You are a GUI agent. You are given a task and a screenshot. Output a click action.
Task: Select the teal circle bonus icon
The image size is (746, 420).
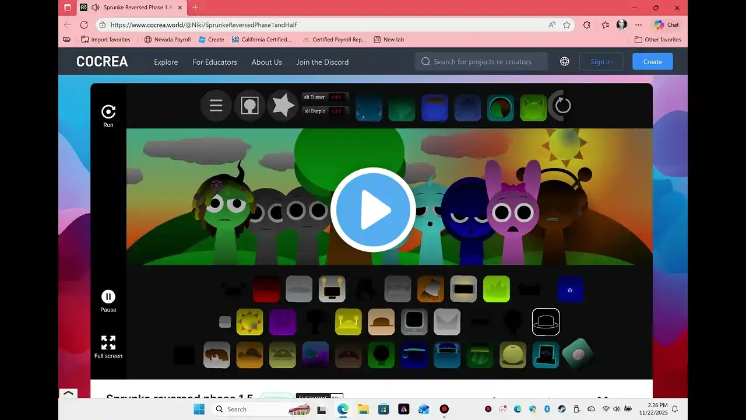point(501,108)
